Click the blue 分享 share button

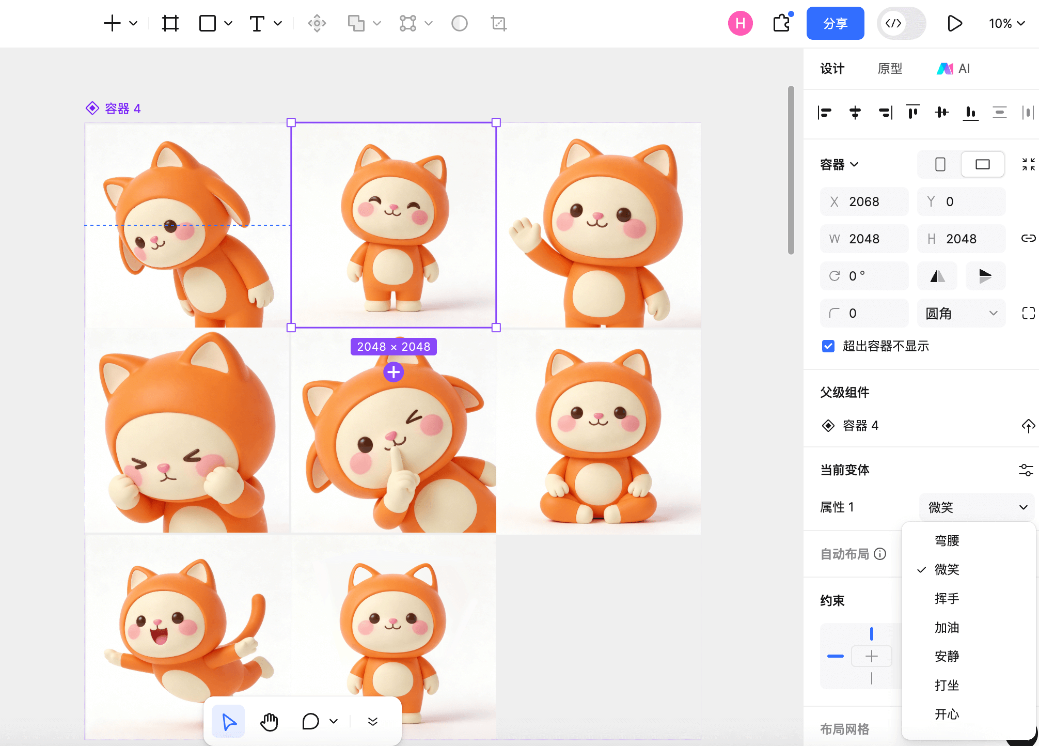point(835,23)
